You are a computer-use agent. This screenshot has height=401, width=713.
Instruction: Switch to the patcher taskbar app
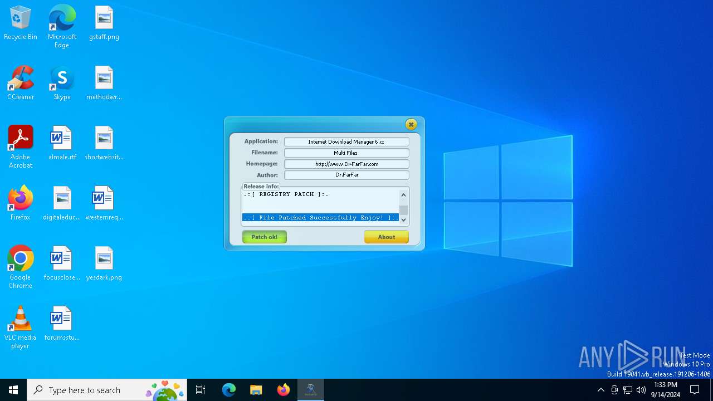[x=311, y=390]
